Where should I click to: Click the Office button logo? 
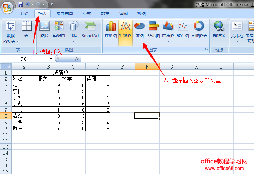point(7,8)
